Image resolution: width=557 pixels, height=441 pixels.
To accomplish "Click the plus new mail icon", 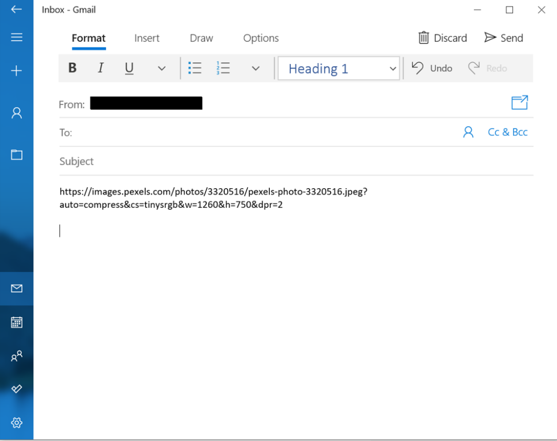I will [x=16, y=71].
